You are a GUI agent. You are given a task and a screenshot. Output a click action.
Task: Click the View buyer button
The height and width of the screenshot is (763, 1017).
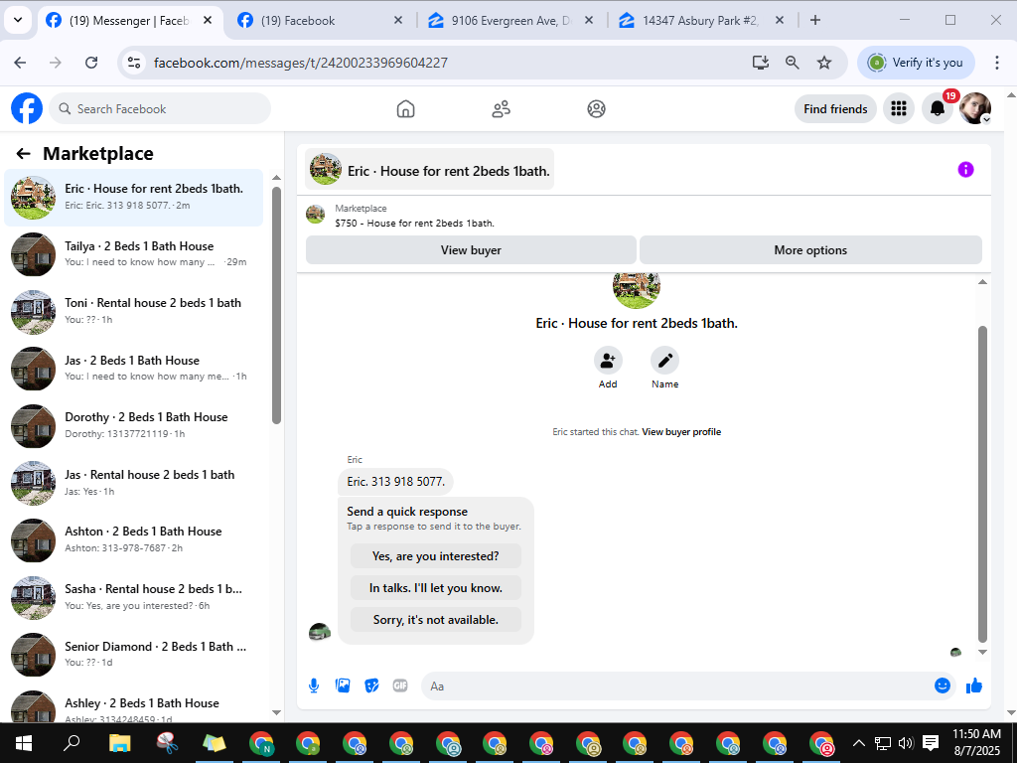[x=471, y=249]
